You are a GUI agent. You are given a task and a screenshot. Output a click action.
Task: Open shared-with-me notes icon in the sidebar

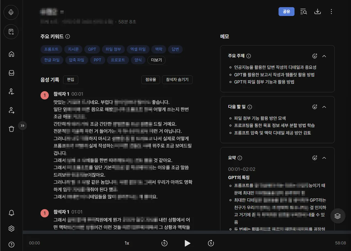pos(11,92)
